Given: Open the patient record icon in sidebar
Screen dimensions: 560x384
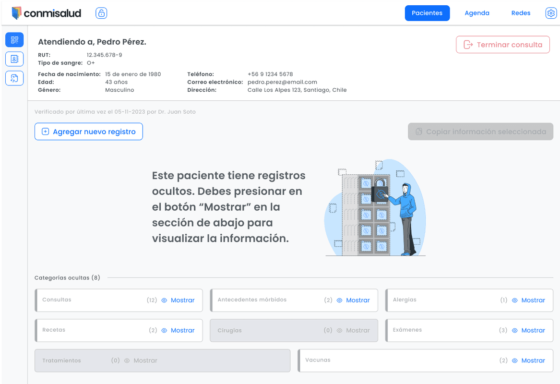Looking at the screenshot, I should (x=14, y=59).
